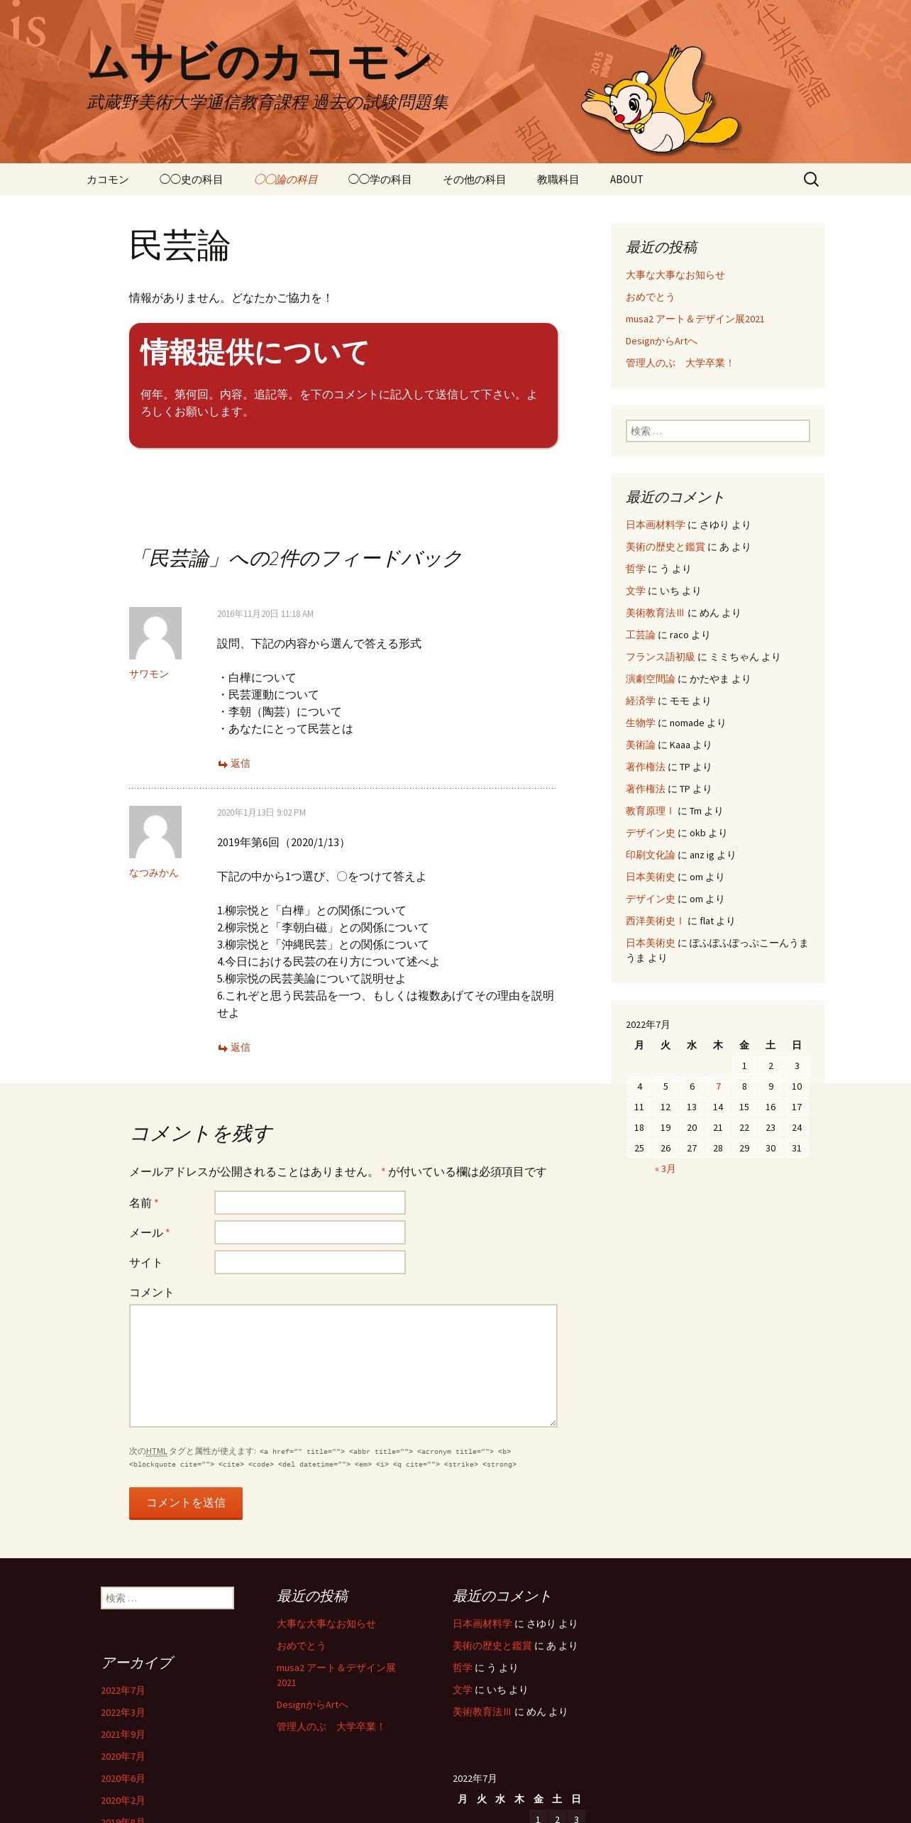Open comment timestamp 2016年11月20日 11:18 AM
Viewport: 911px width, 1823px height.
pos(265,614)
